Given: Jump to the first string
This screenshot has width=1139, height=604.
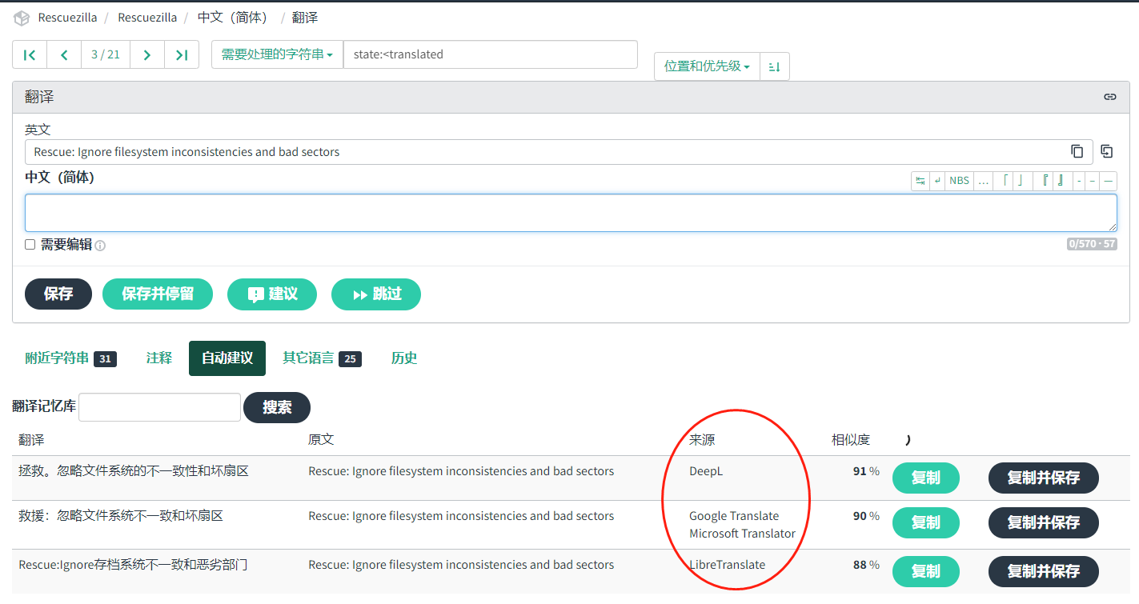Looking at the screenshot, I should point(29,54).
